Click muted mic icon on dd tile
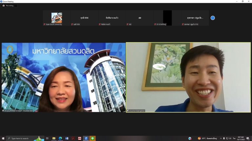This screenshot has height=141, width=252. click(x=127, y=24)
